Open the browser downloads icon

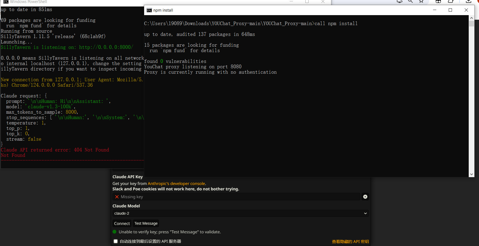[468, 1]
